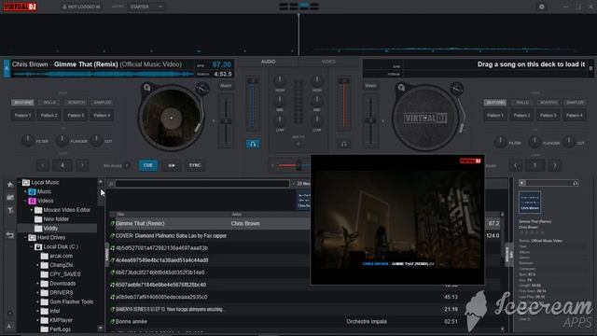Click the note icon beside Bonne année
Image resolution: width=597 pixels, height=336 pixels.
112,321
